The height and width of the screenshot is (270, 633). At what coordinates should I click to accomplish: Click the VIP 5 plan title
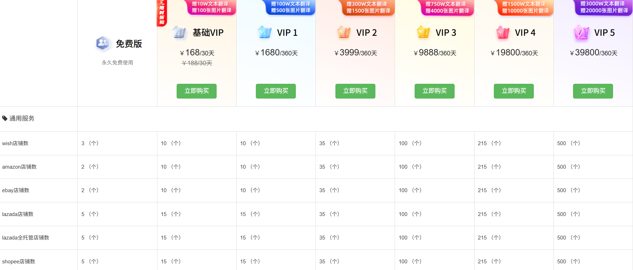click(x=605, y=33)
